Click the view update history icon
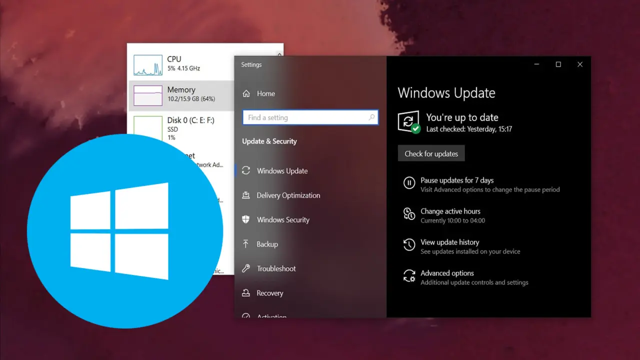Viewport: 640px width, 360px height. pos(409,245)
